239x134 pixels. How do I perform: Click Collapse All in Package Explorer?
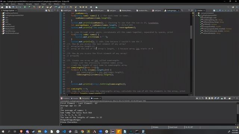[x=46, y=10]
